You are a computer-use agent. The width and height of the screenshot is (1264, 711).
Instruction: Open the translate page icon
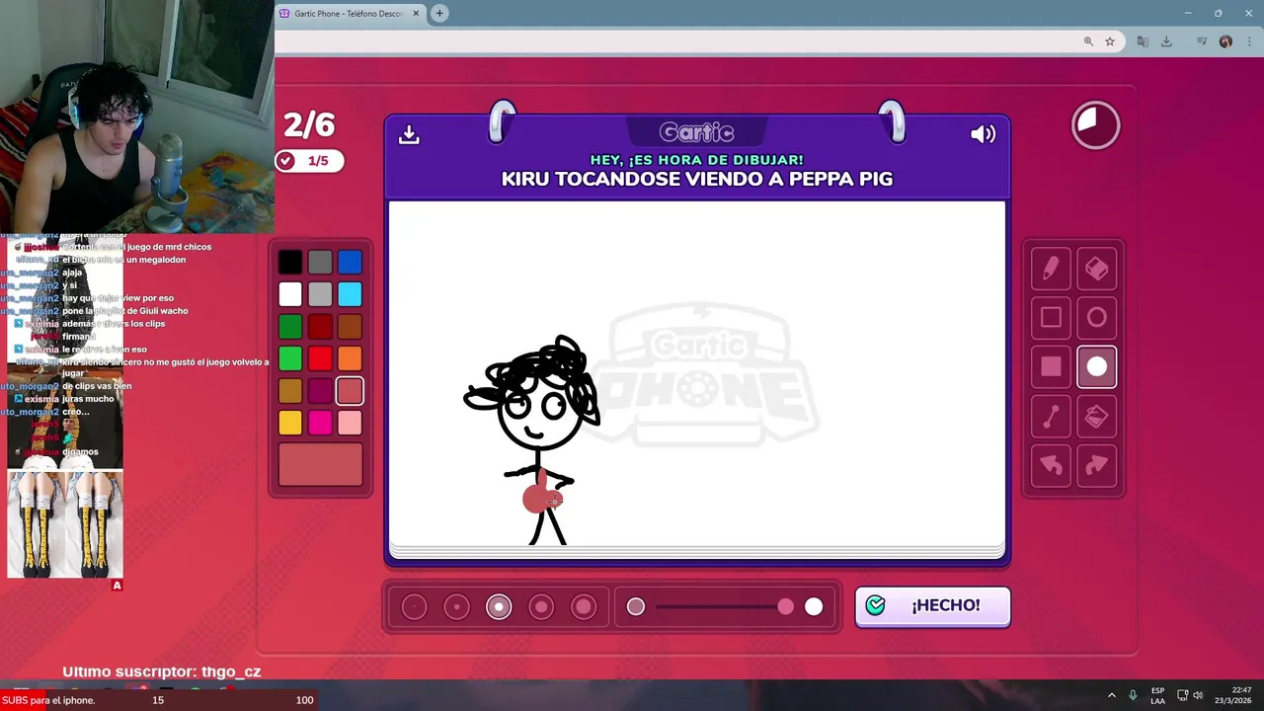pyautogui.click(x=1143, y=41)
